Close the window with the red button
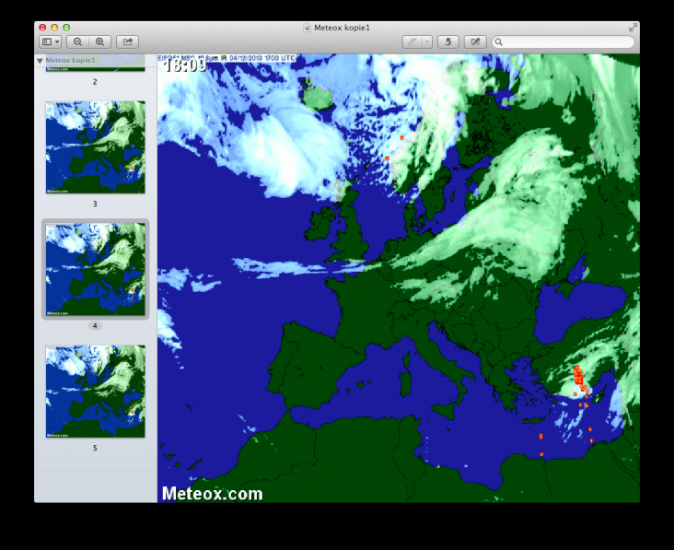Viewport: 674px width, 550px height. [42, 28]
